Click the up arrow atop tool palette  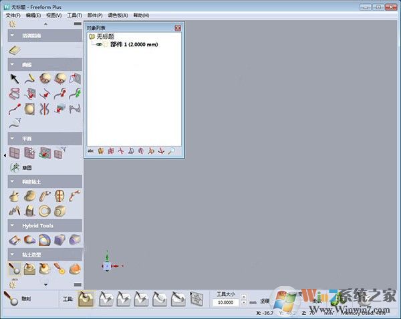coord(45,24)
